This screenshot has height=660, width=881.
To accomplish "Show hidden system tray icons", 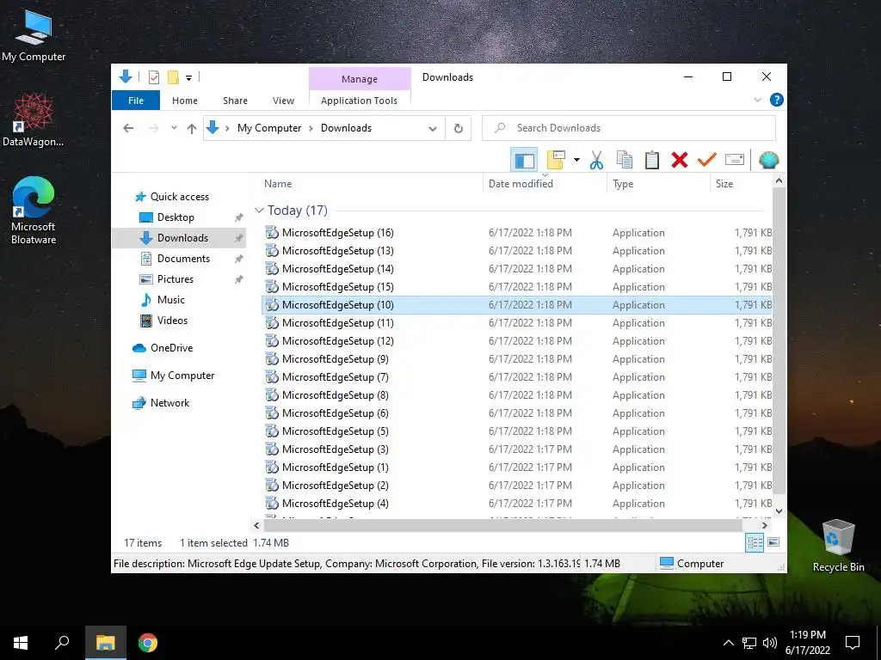I will coord(728,643).
